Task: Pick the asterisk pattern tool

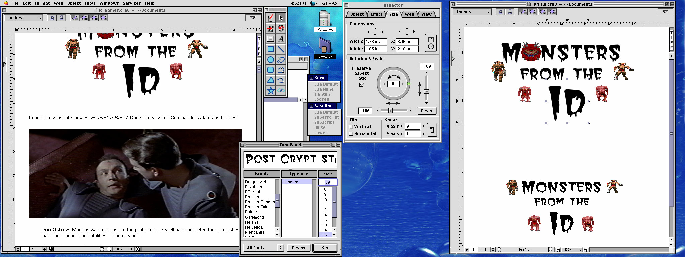Action: pos(281,90)
